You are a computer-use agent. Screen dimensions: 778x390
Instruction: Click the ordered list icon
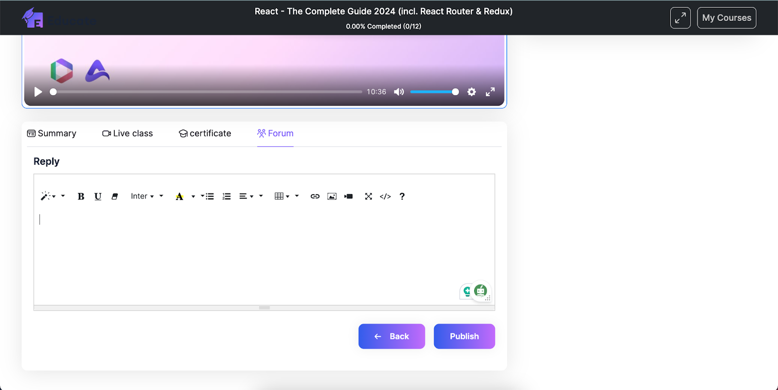227,196
